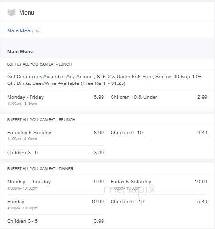
Task: Select the Main Menu section header
Action: 20,51
